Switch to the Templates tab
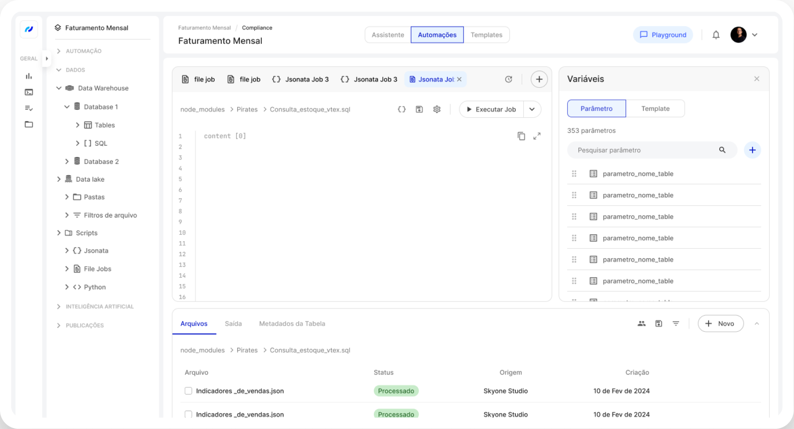The image size is (794, 429). pyautogui.click(x=486, y=35)
